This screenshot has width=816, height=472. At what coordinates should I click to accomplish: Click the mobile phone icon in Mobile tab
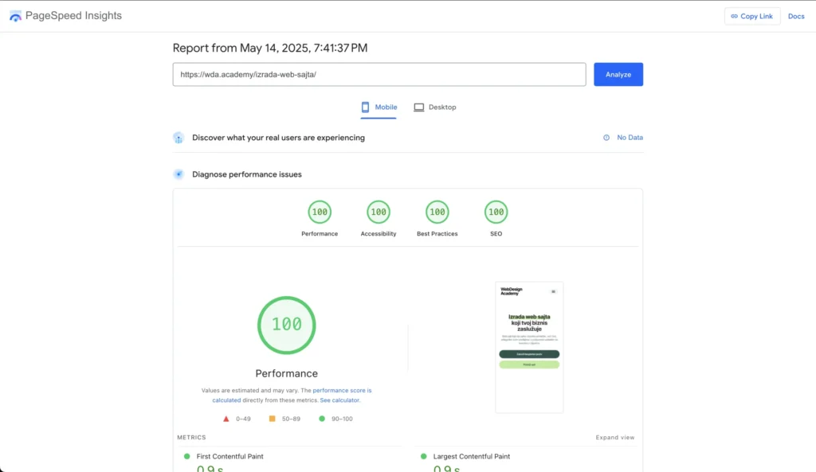pyautogui.click(x=365, y=107)
